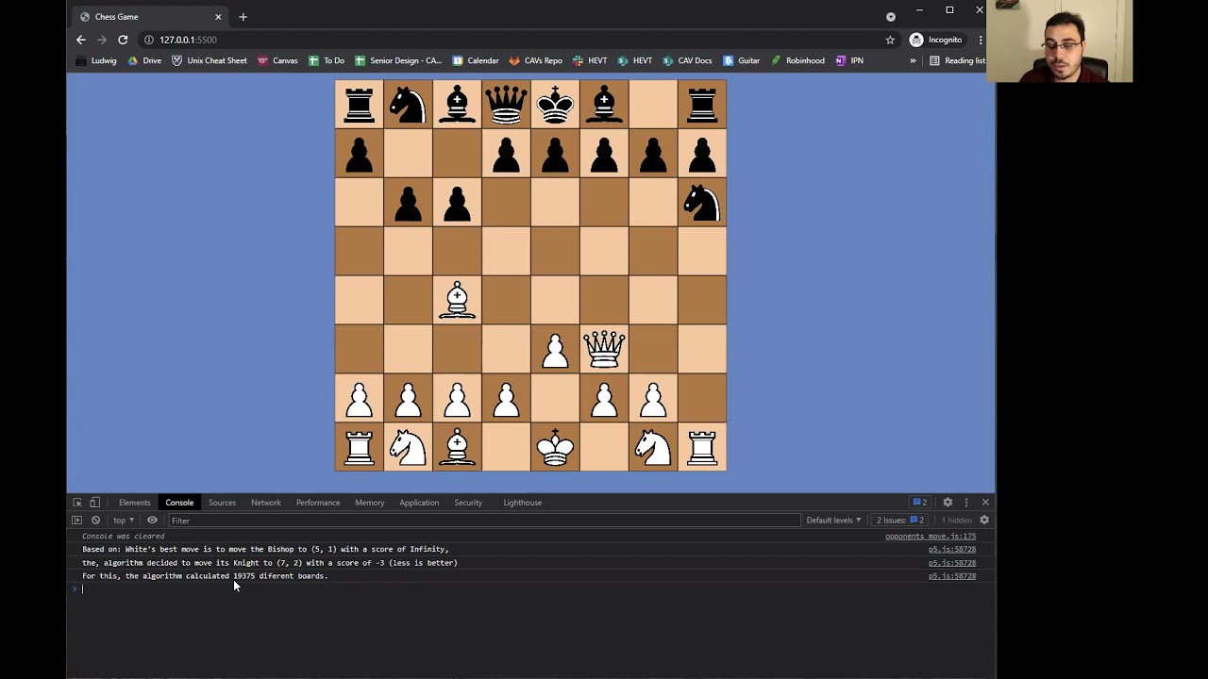The height and width of the screenshot is (679, 1208).
Task: Close the Chess Game tab
Action: tap(218, 17)
